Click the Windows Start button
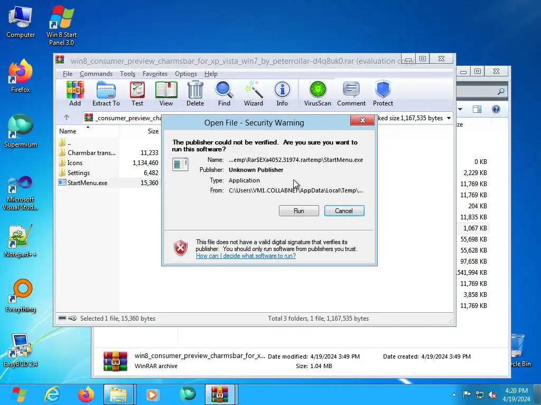 pyautogui.click(x=19, y=394)
